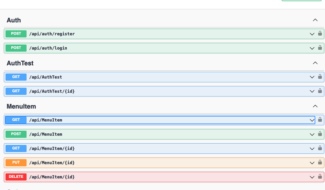Image resolution: width=325 pixels, height=190 pixels.
Task: Click the GET badge of /api/AuthTest
Action: click(16, 77)
